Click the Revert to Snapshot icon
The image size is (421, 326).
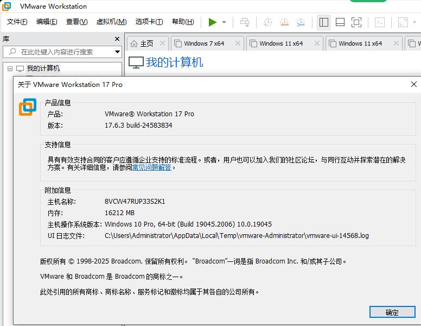(x=284, y=22)
